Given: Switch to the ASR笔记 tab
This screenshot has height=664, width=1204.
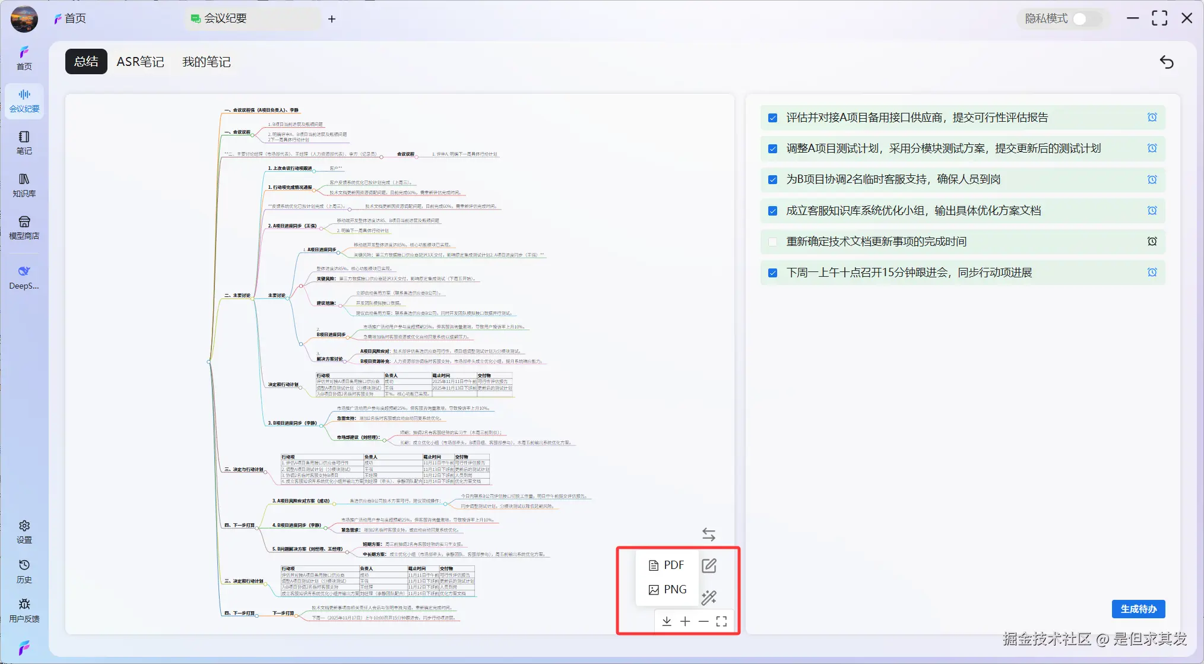Looking at the screenshot, I should click(140, 62).
